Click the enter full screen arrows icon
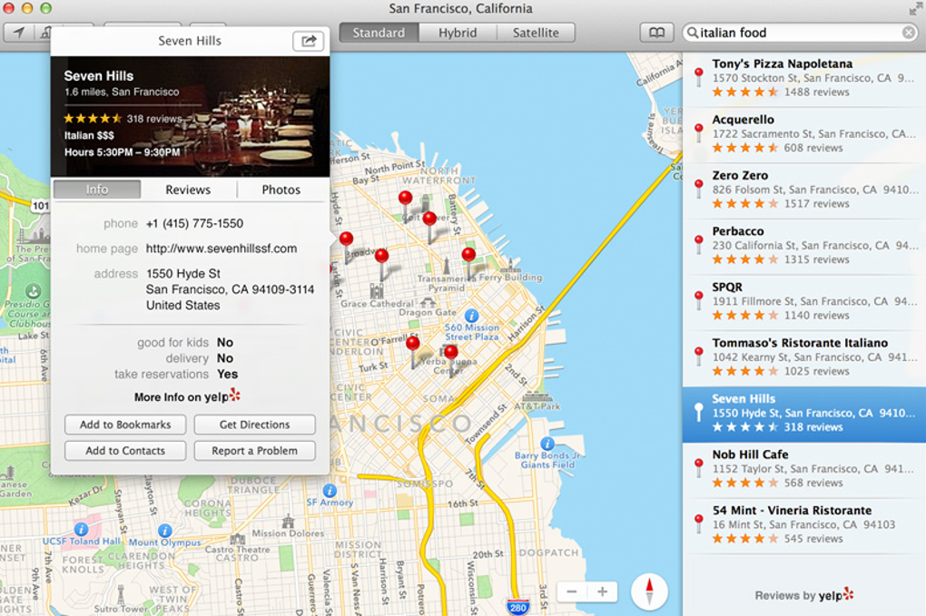 914,8
